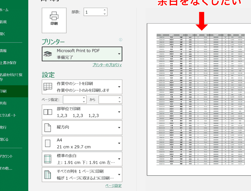Open the Microsoft Print to PDF printer dropdown

pos(82,54)
